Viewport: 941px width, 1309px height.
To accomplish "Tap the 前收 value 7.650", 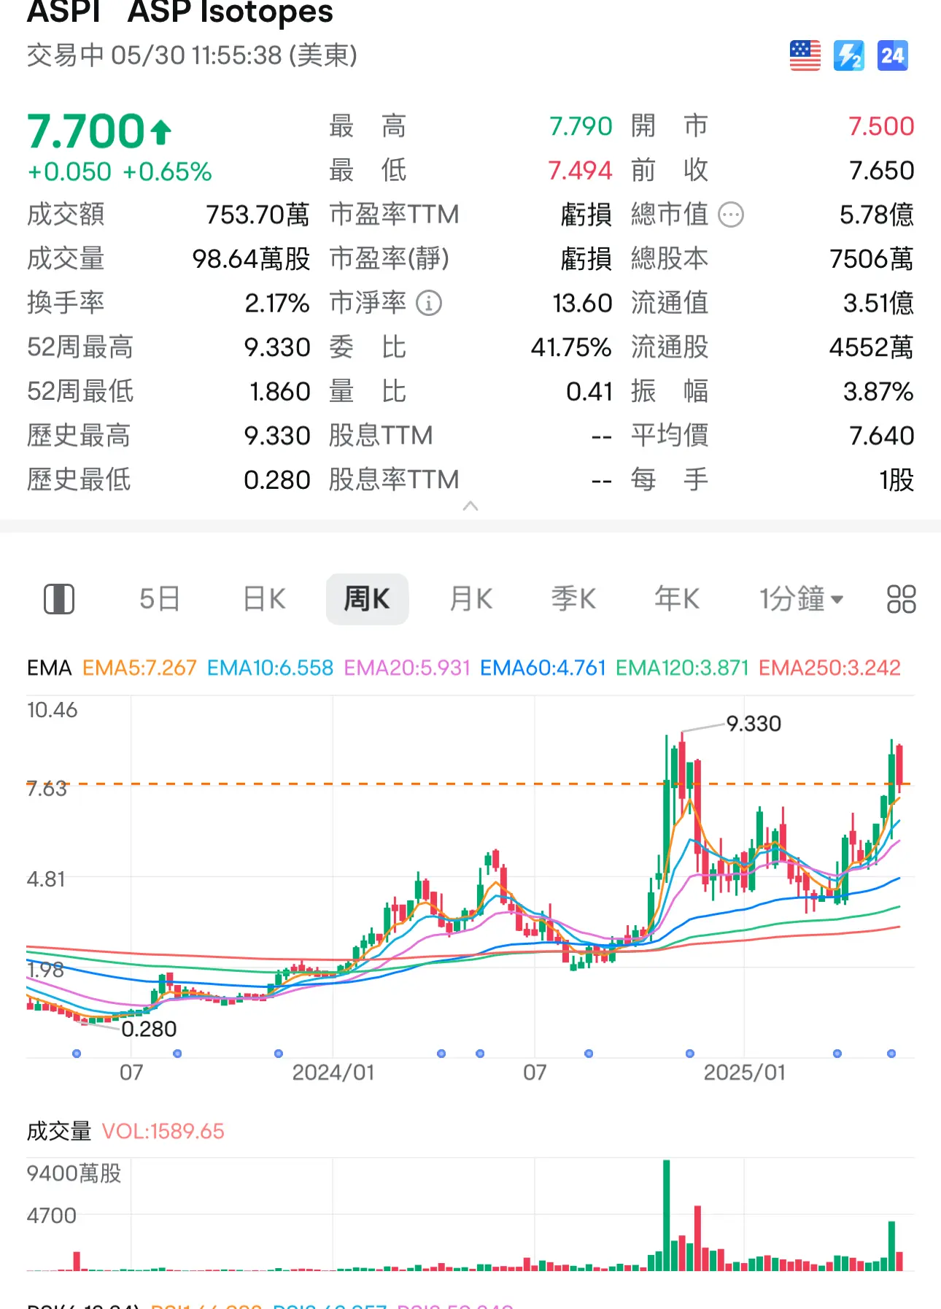I will coord(882,171).
